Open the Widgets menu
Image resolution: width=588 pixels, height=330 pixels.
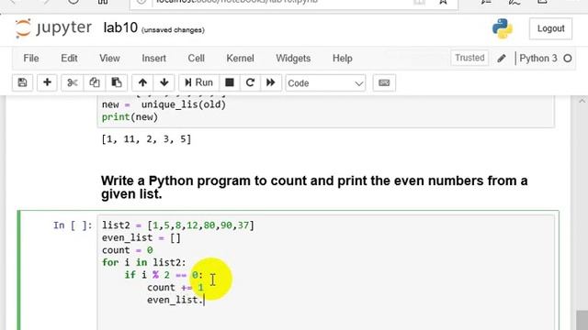coord(293,59)
